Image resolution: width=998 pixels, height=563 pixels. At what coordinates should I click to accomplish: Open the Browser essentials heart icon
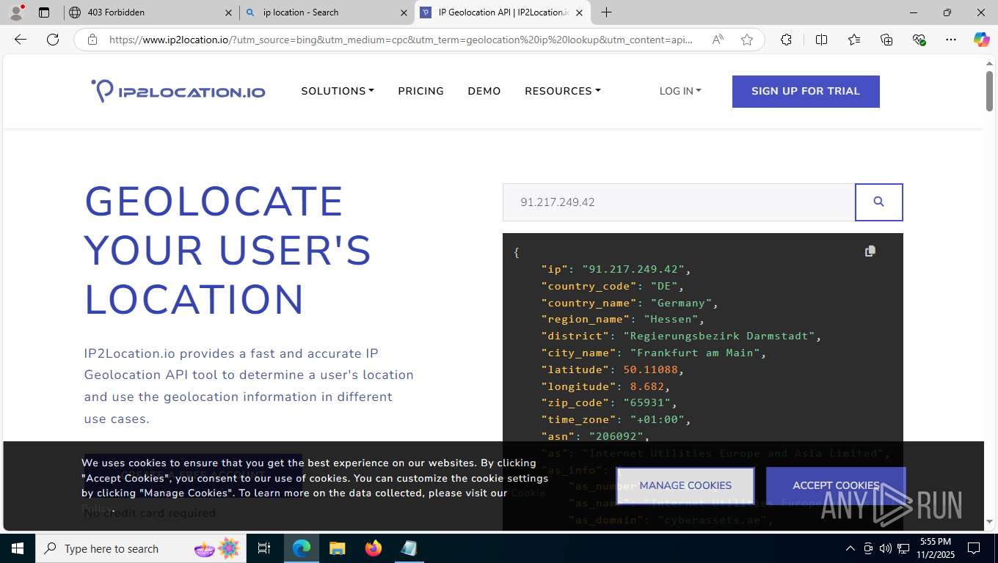(919, 40)
